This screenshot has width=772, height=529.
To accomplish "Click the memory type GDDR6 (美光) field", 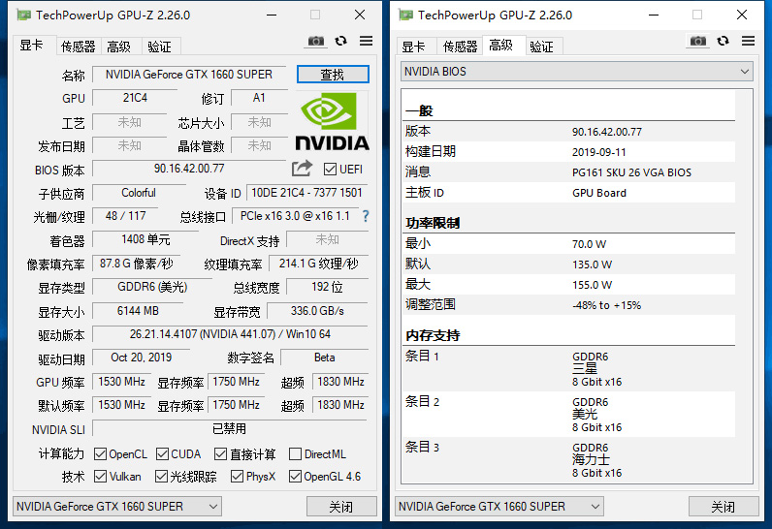I will [152, 287].
